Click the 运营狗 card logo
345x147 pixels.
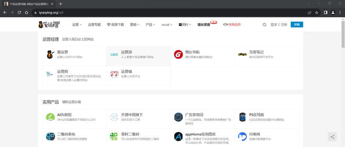point(50,74)
